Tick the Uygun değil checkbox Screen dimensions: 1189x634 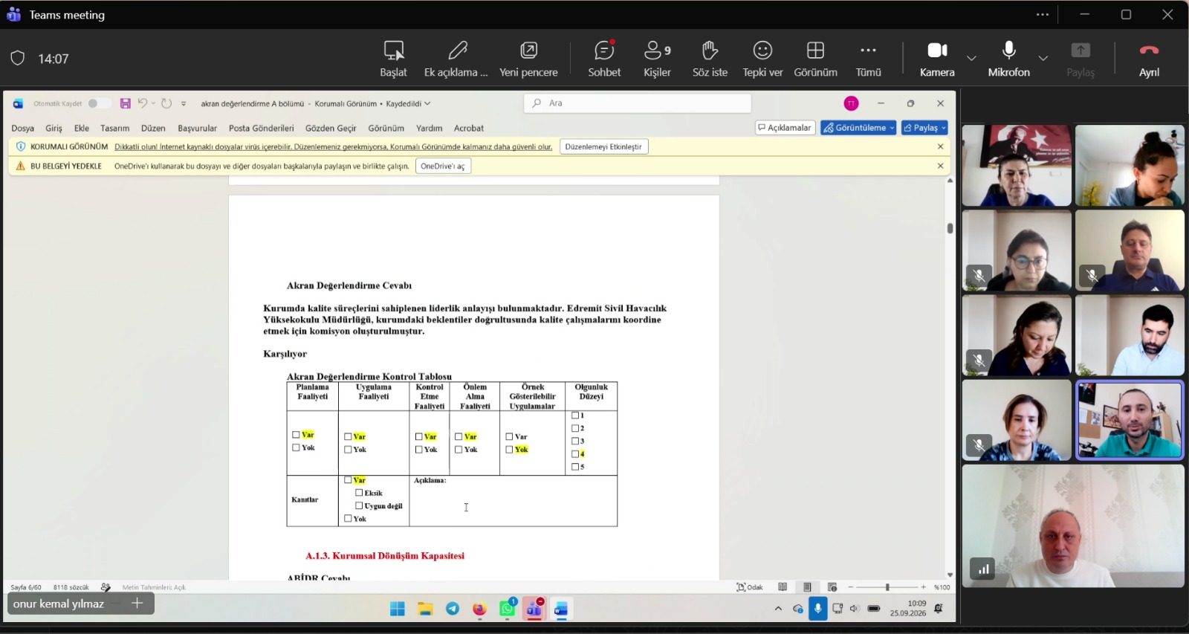click(359, 505)
